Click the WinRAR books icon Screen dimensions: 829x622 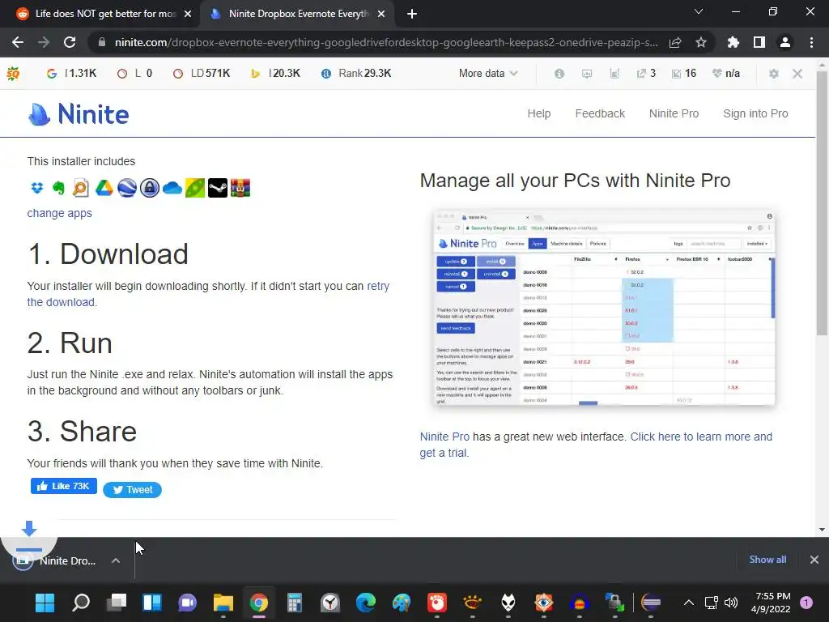[240, 188]
